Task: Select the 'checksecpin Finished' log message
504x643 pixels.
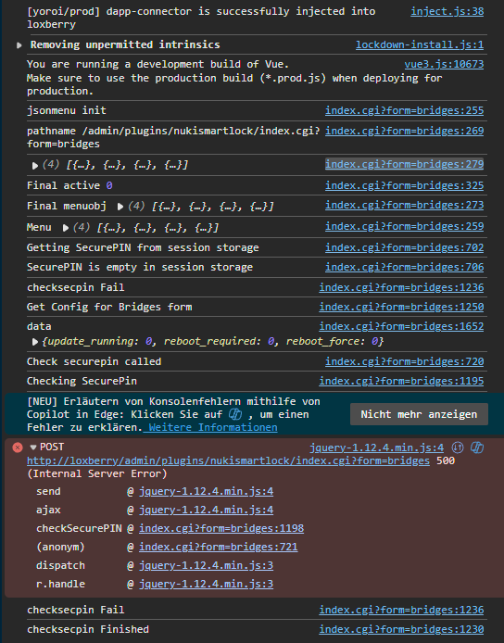Action: click(88, 629)
